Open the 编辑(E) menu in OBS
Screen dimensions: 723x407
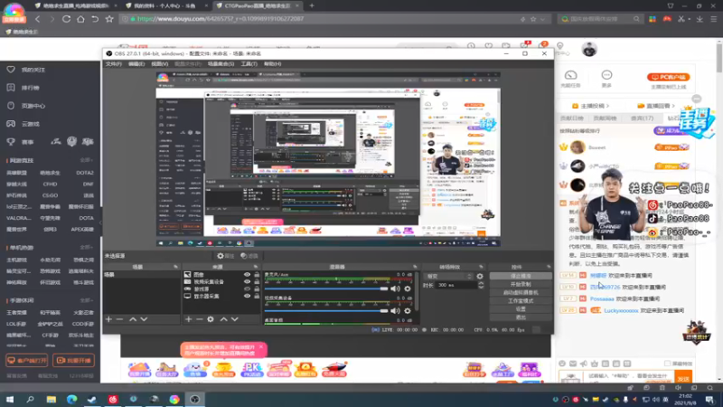(136, 63)
